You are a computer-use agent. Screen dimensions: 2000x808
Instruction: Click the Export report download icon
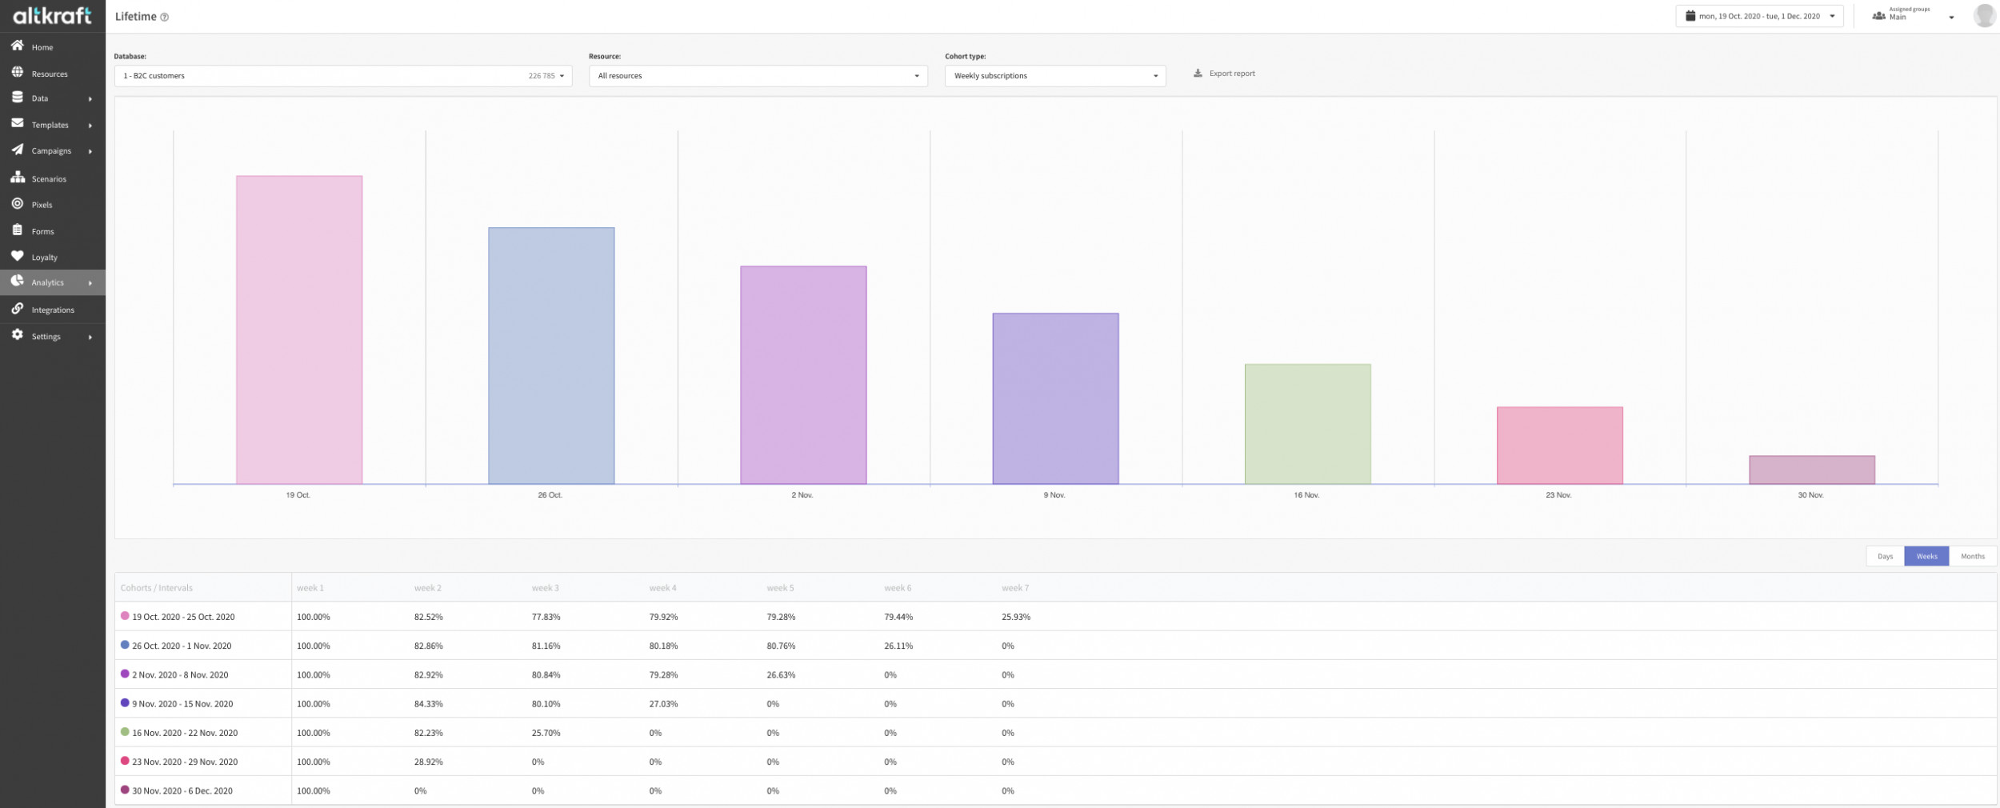[x=1198, y=73]
